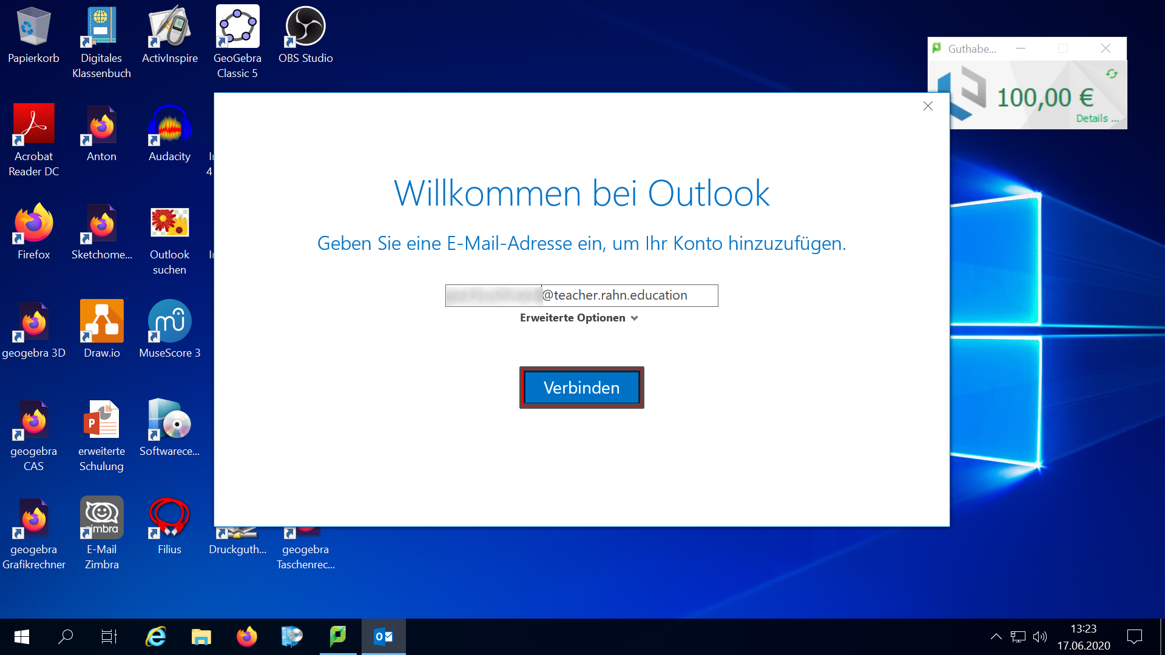
Task: Open Draw.io
Action: 101,321
